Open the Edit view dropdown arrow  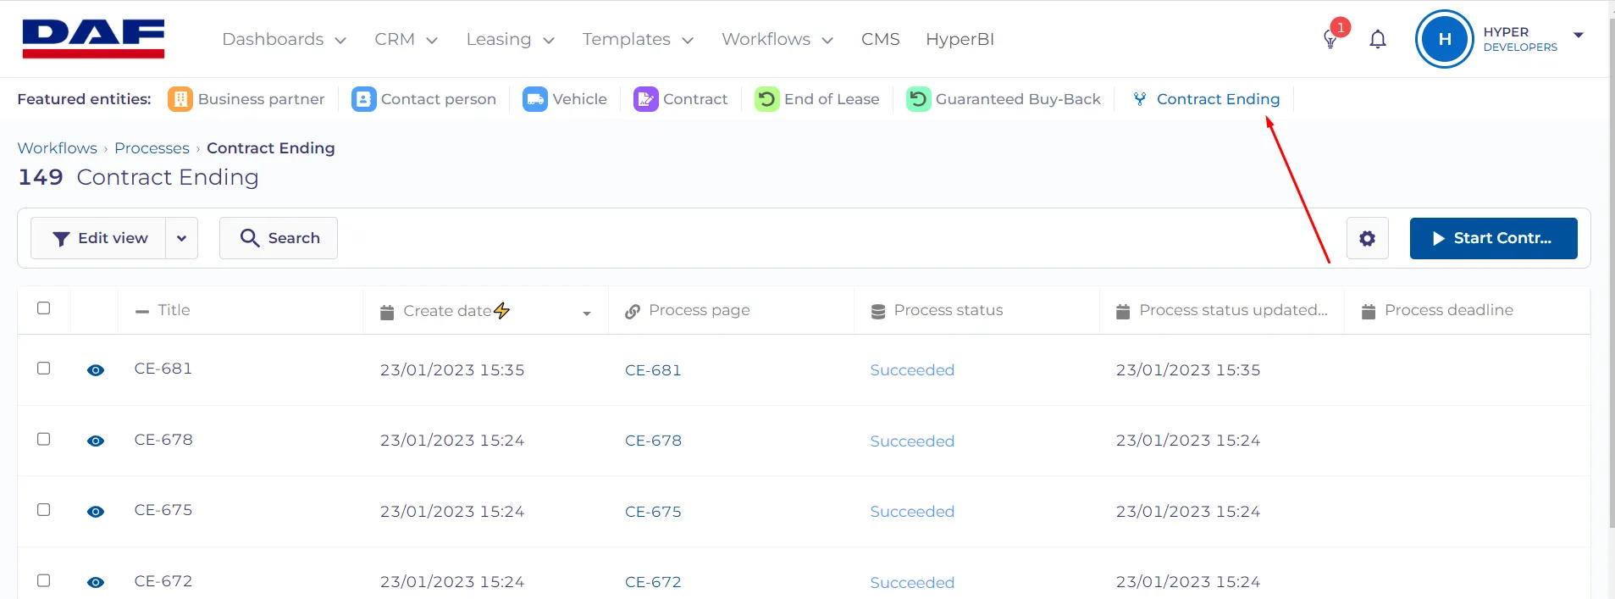tap(181, 238)
